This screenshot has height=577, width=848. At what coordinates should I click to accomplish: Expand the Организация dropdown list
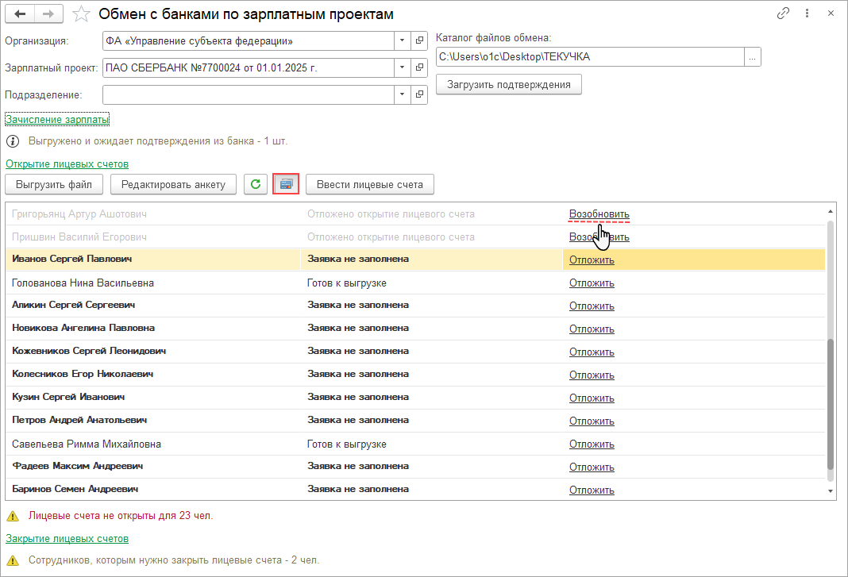[403, 40]
